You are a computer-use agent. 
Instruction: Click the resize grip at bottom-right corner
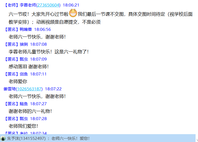pyautogui.click(x=197, y=140)
